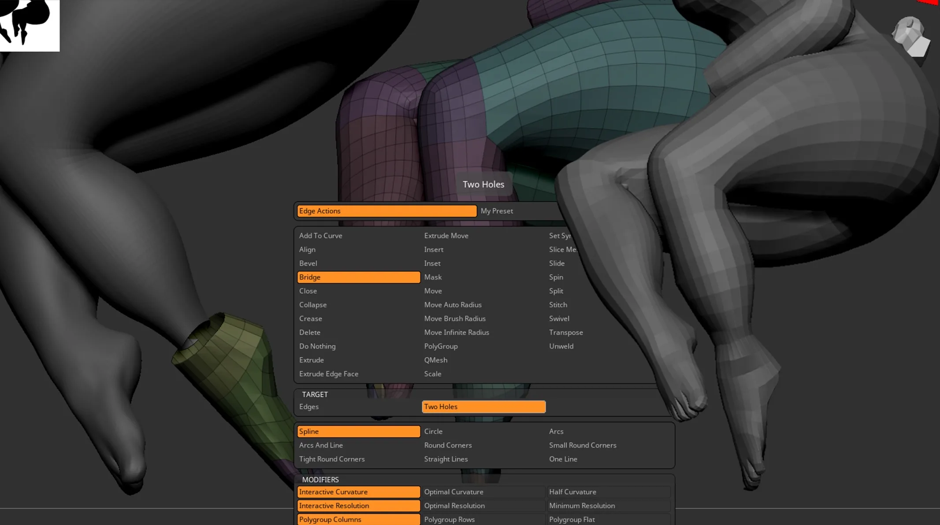The image size is (940, 525).
Task: Choose the Insert edge action
Action: coord(434,249)
